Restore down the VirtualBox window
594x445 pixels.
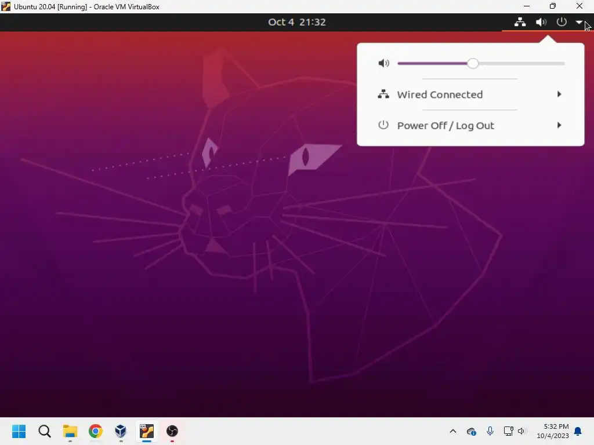tap(553, 6)
